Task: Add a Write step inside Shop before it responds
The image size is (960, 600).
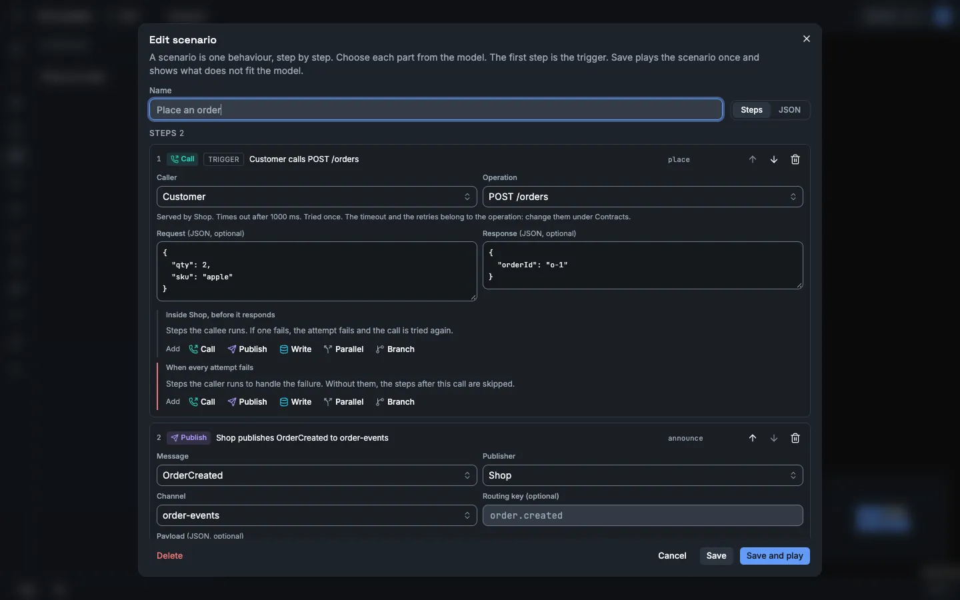Action: pyautogui.click(x=295, y=349)
